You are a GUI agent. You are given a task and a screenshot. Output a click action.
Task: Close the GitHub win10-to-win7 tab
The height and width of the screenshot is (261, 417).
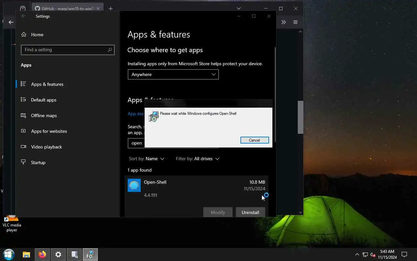[98, 9]
